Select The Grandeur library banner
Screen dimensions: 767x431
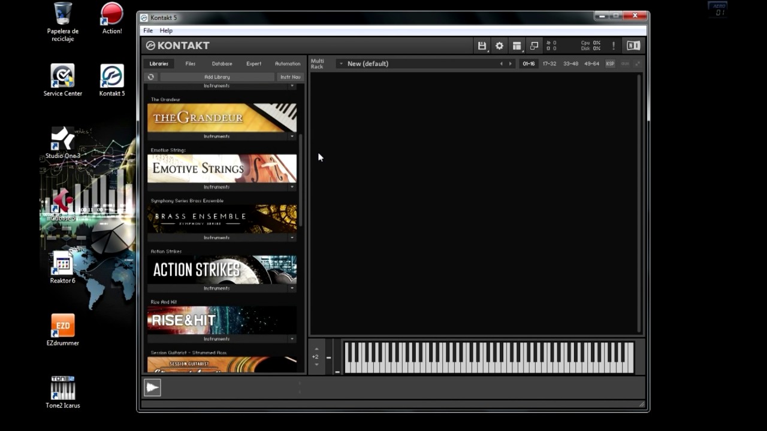tap(222, 118)
